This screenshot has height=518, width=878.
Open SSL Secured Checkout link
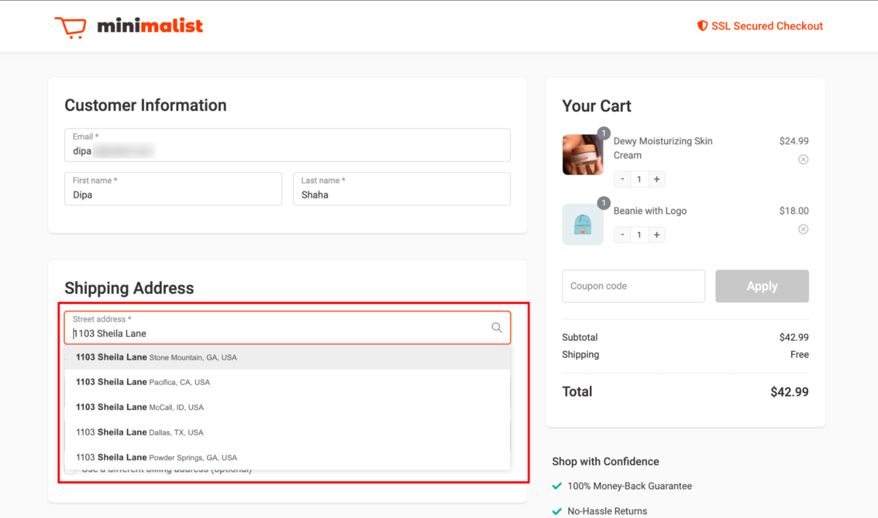(x=767, y=26)
